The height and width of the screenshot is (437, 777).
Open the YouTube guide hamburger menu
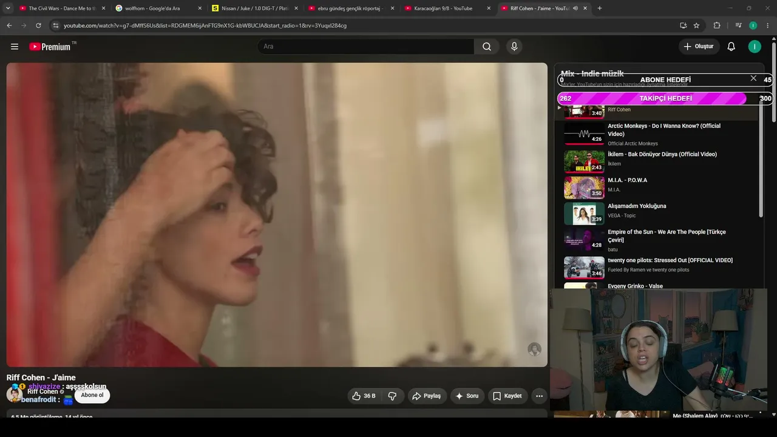coord(15,47)
